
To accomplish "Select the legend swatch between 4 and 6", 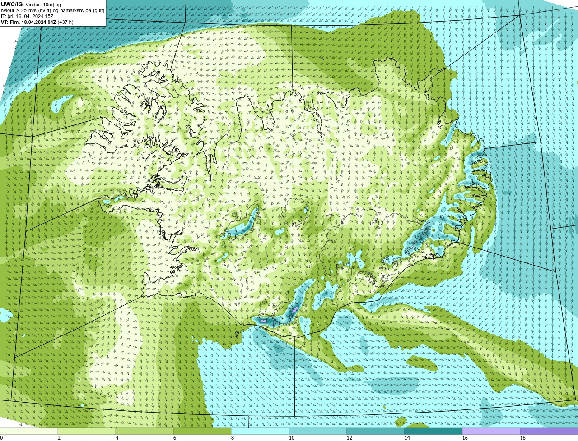I will tap(144, 432).
